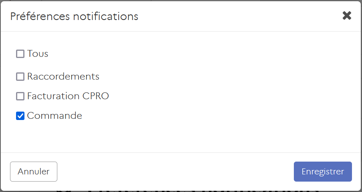Tick the Tous checkbox
Image resolution: width=362 pixels, height=192 pixels.
(x=20, y=54)
